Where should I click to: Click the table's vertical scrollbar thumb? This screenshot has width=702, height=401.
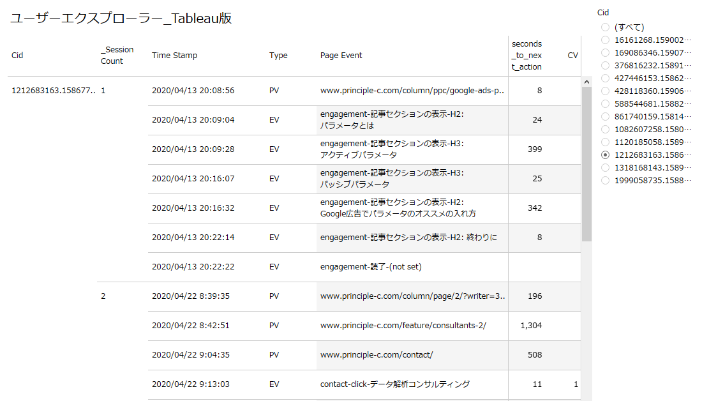(586, 163)
